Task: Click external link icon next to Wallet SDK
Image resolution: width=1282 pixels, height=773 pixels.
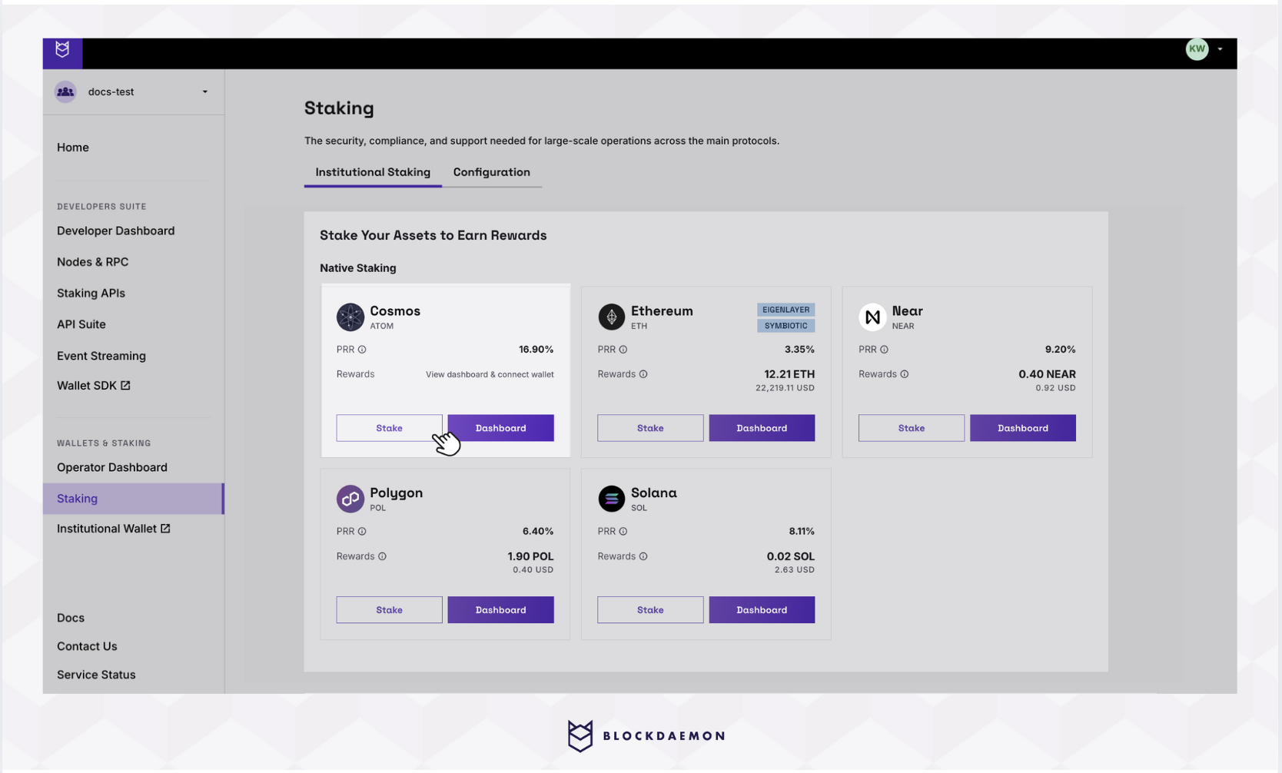Action: click(x=125, y=386)
